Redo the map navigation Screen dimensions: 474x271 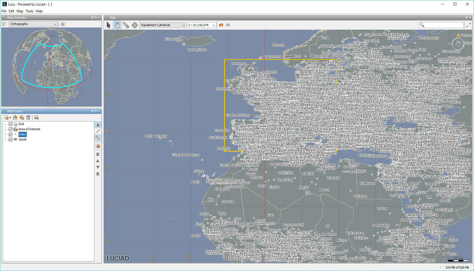pyautogui.click(x=228, y=25)
